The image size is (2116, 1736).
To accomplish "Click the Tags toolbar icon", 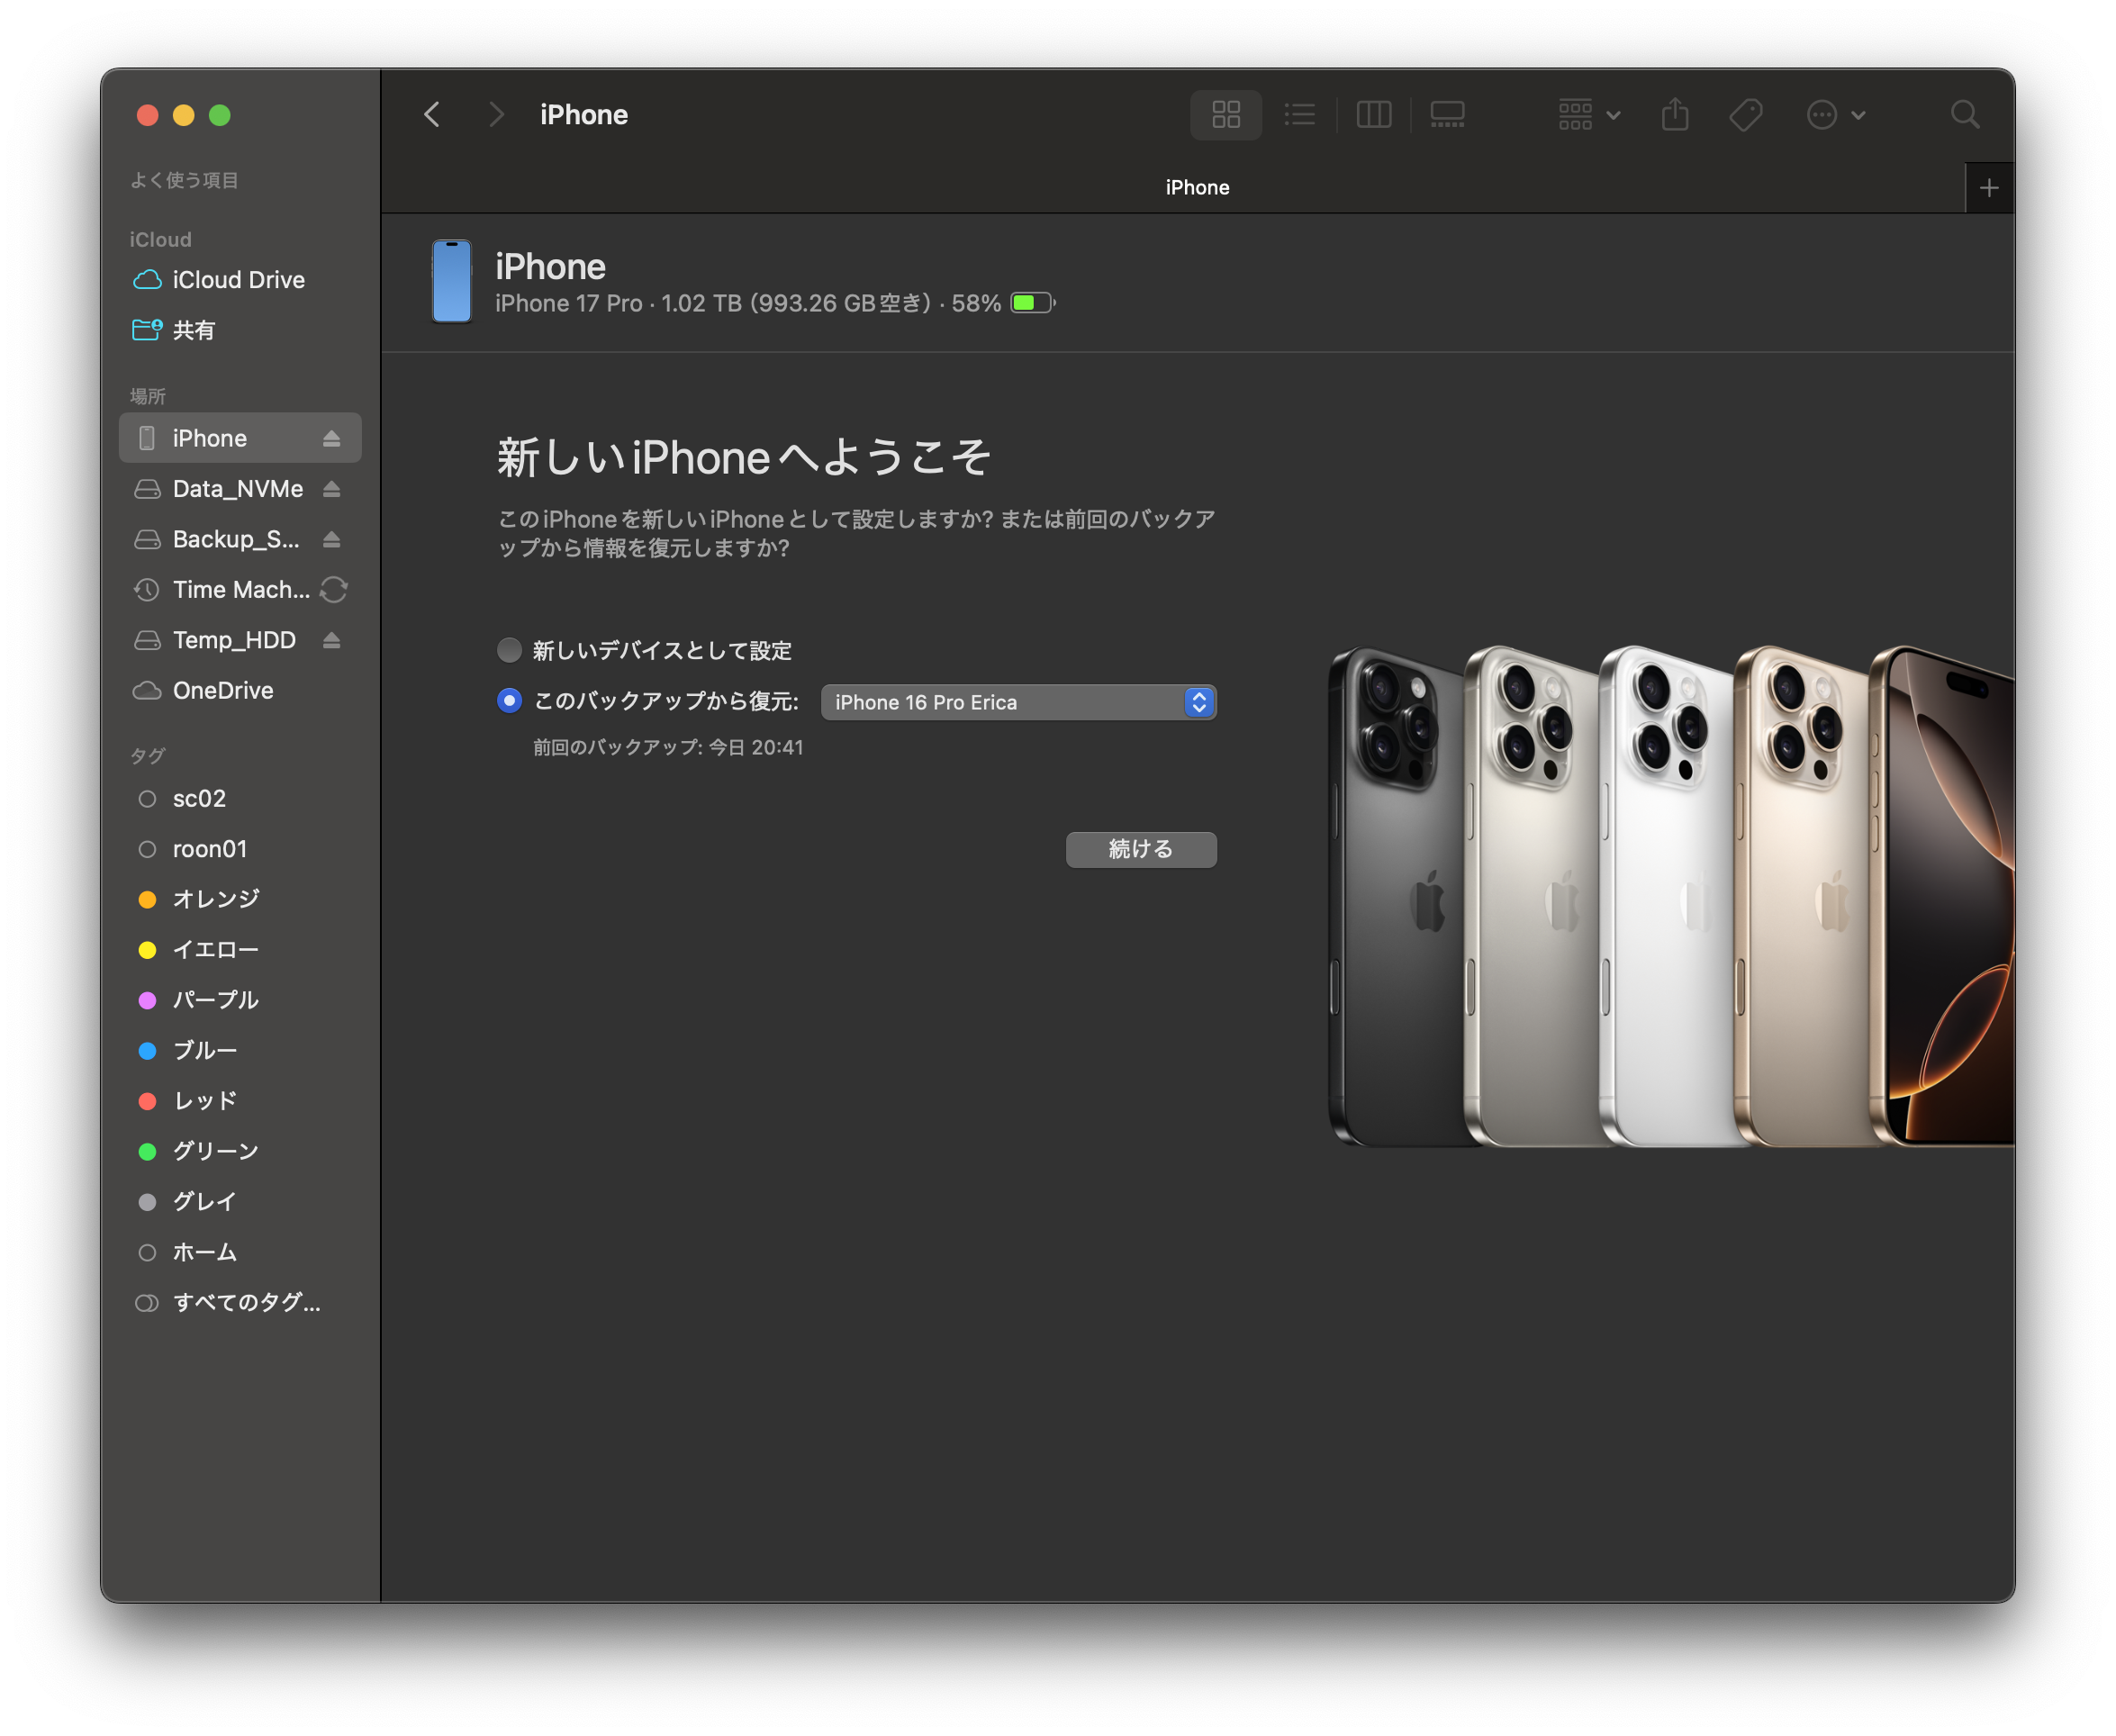I will click(1745, 115).
